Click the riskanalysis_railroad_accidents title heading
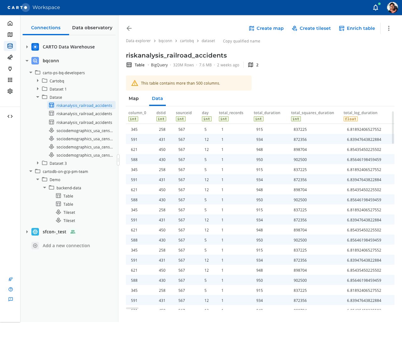402x350 pixels. 176,55
